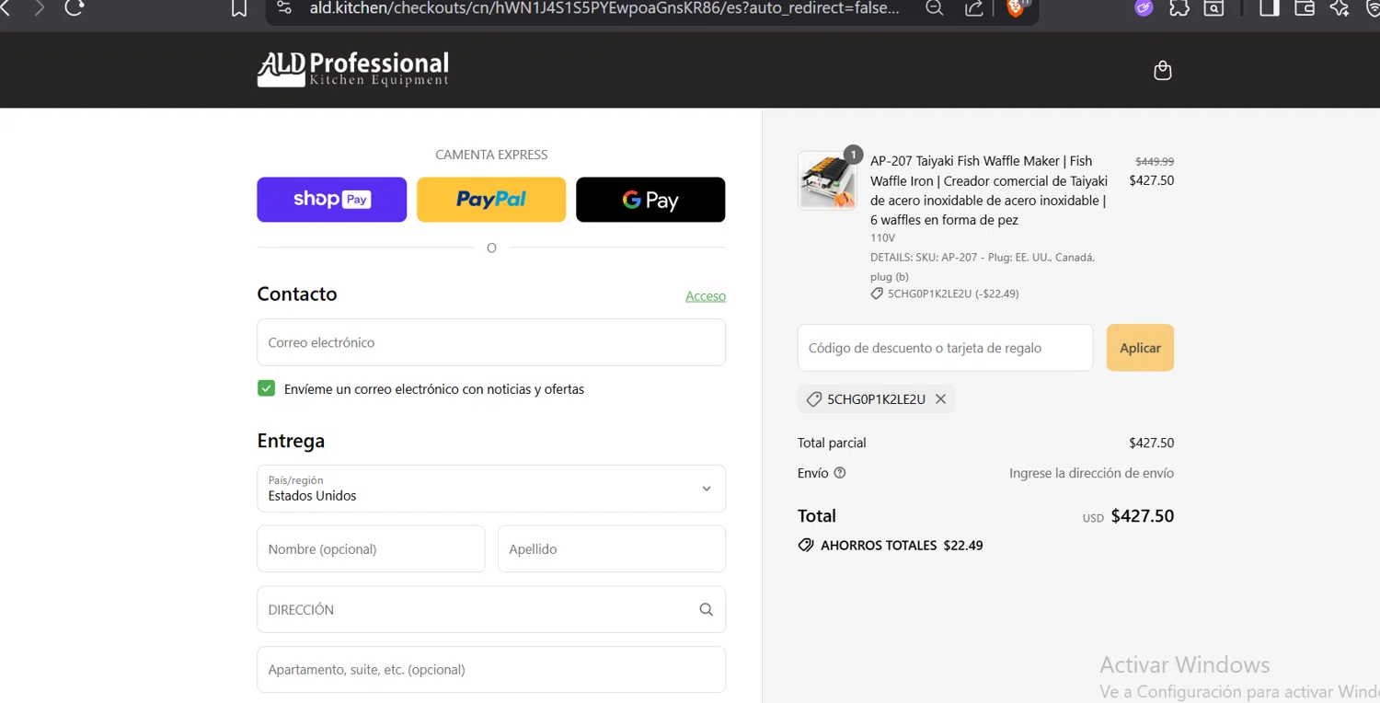Open the extensions puzzle icon

1179,8
